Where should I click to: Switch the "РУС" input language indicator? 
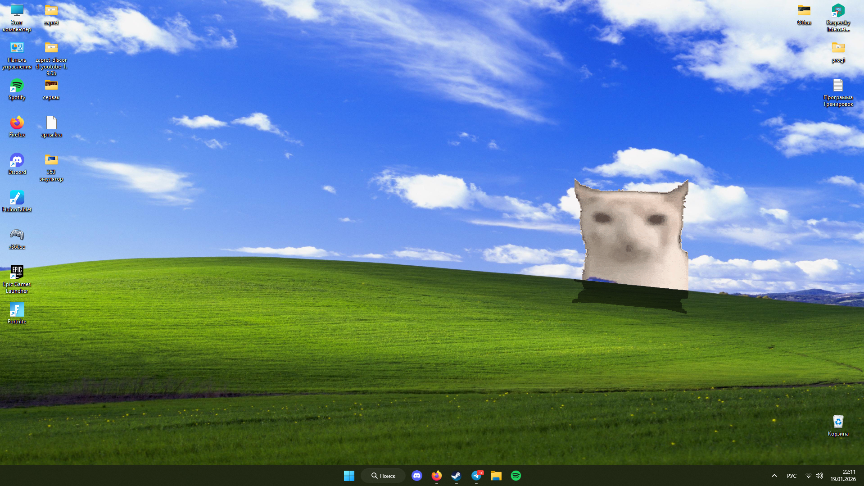tap(792, 476)
